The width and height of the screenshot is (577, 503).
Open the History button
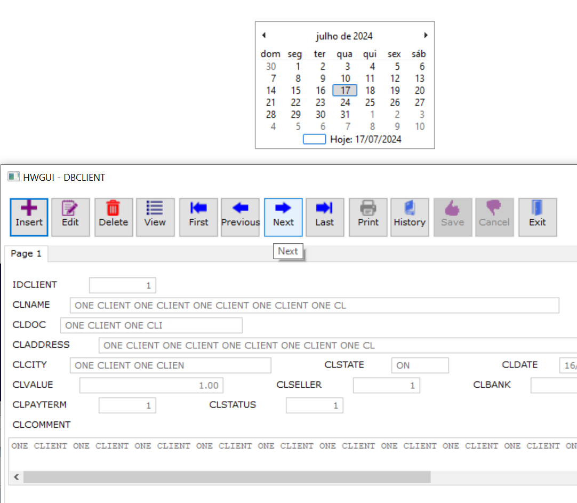click(x=410, y=217)
